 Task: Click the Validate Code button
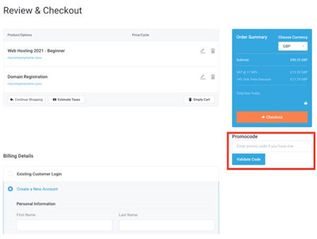(x=248, y=159)
